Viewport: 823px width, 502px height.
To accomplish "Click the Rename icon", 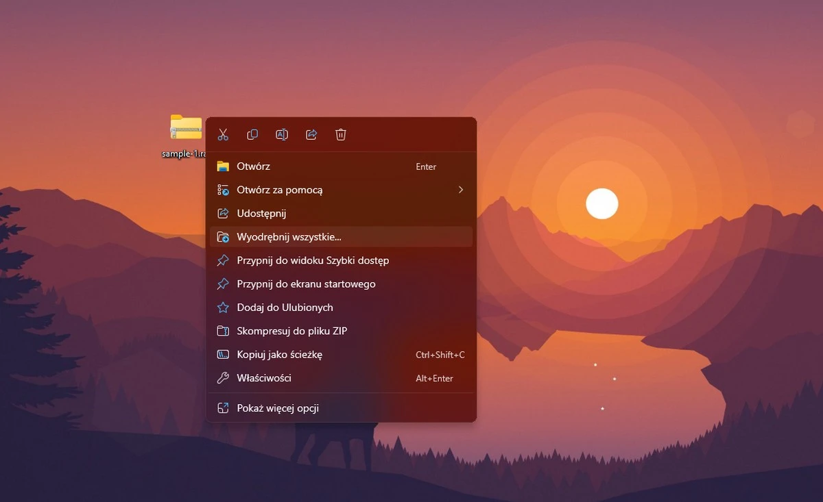I will (x=281, y=134).
